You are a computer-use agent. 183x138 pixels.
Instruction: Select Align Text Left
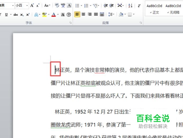(77, 14)
